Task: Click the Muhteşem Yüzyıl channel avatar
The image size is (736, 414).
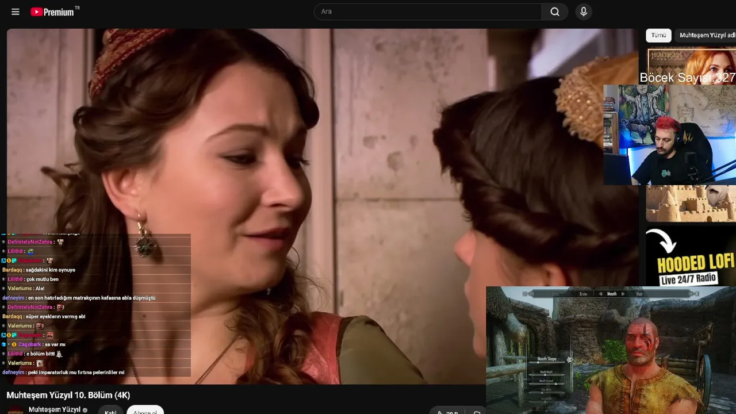Action: pyautogui.click(x=16, y=410)
